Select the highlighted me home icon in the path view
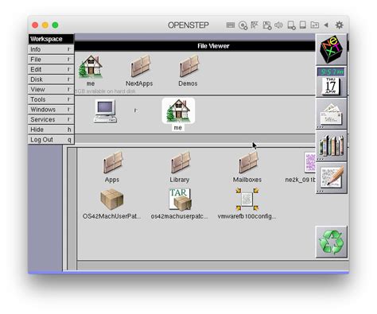The width and height of the screenshot is (377, 314). click(178, 110)
